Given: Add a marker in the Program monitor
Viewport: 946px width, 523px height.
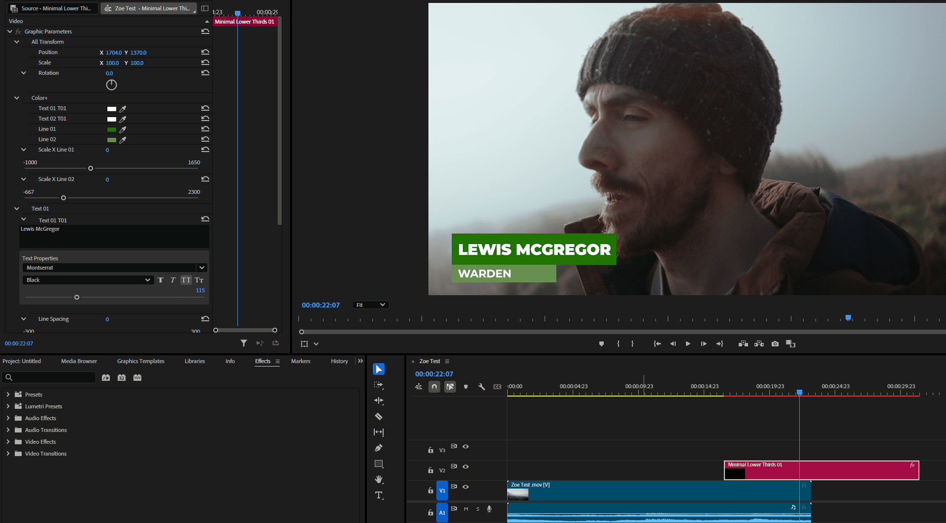Looking at the screenshot, I should pos(601,343).
